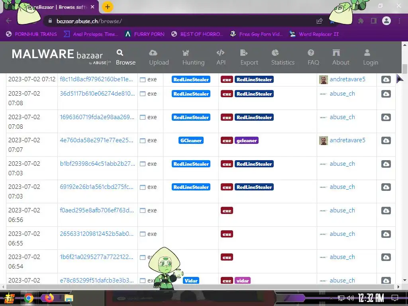Download the f8c11d8acf97962160be11e sample

[x=386, y=79]
